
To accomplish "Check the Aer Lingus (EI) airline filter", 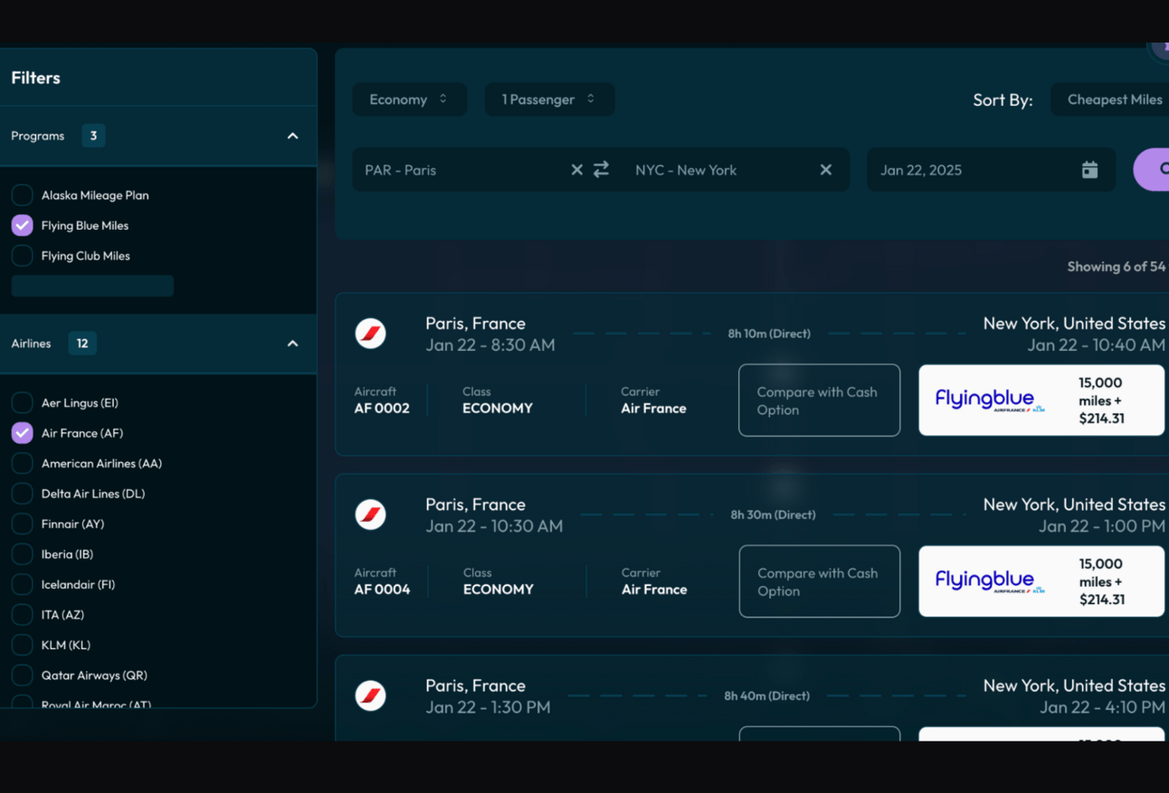I will [22, 402].
